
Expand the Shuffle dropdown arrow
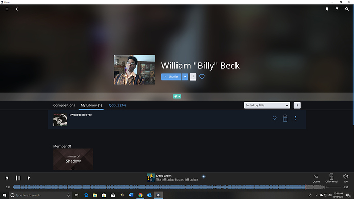click(x=185, y=77)
